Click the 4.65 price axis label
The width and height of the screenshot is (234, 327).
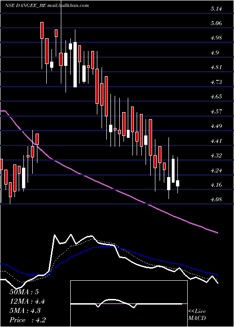[216, 97]
